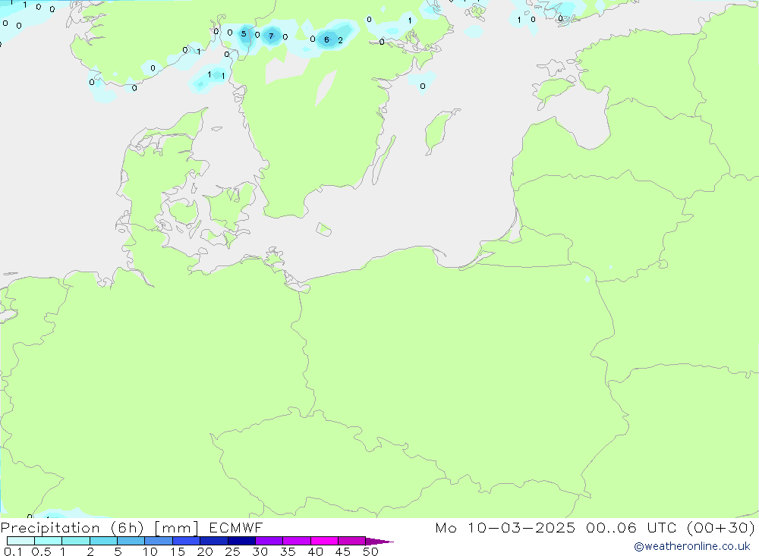759x556 pixels.
Task: Click the "5" precipitation value on map
Action: coord(244,34)
